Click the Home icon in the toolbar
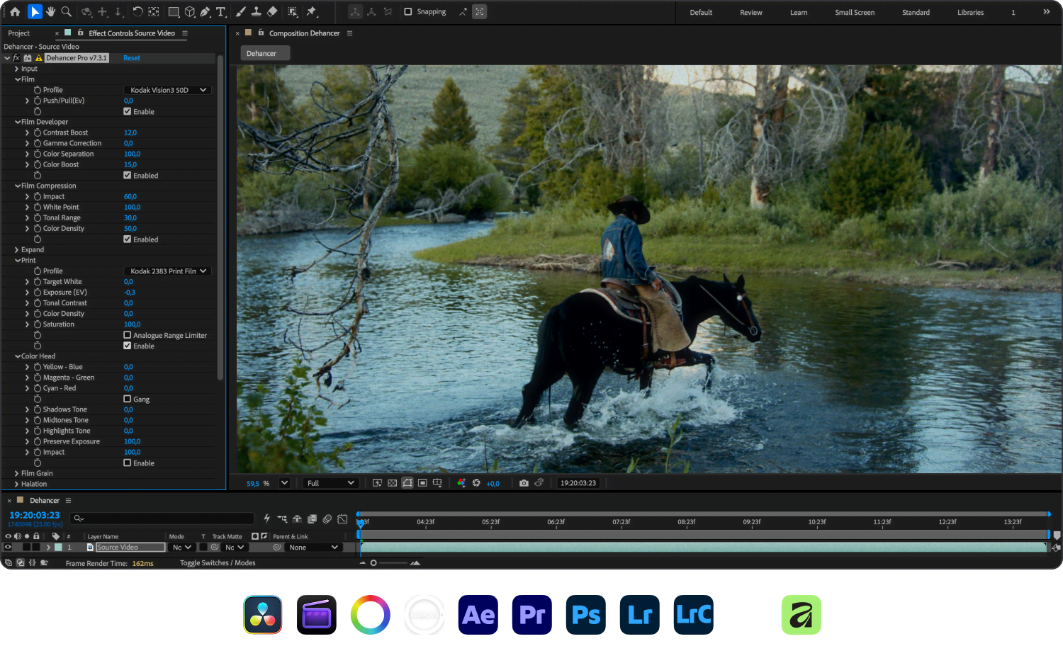Image resolution: width=1063 pixels, height=646 pixels. (x=14, y=12)
